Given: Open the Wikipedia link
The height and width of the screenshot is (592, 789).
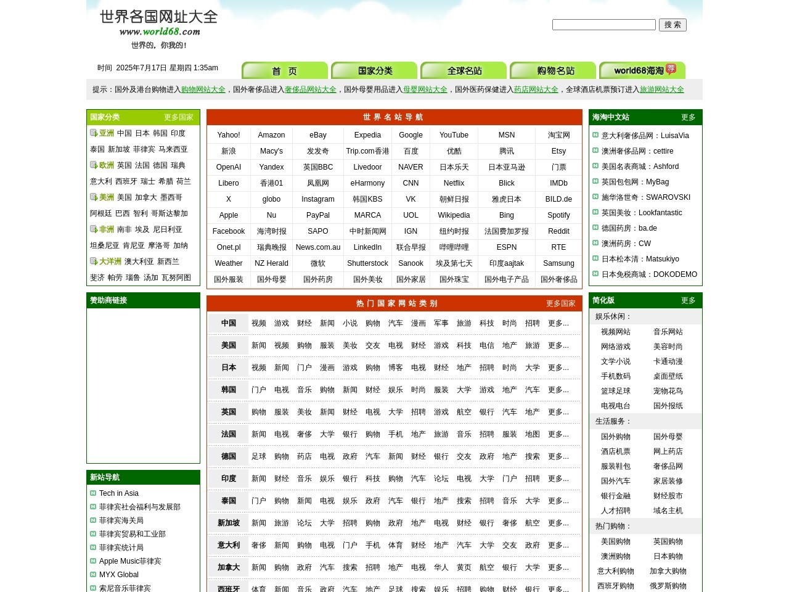Looking at the screenshot, I should (454, 215).
